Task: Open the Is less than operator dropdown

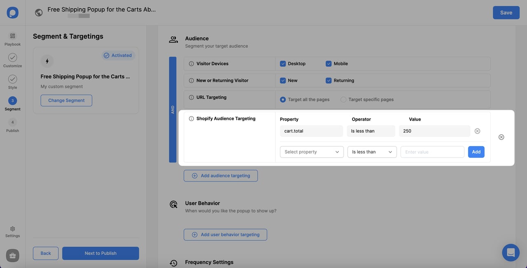Action: coord(372,152)
